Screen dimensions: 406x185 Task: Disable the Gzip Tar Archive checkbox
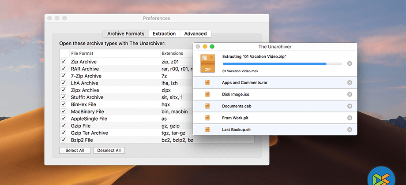coord(64,133)
